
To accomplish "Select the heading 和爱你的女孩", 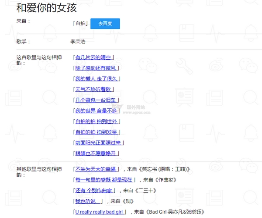I will click(x=47, y=8).
